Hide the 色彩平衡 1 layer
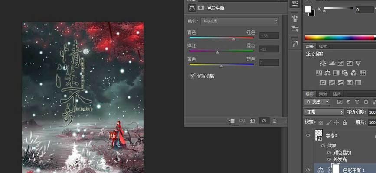Image resolution: width=376 pixels, height=173 pixels. [x=308, y=170]
